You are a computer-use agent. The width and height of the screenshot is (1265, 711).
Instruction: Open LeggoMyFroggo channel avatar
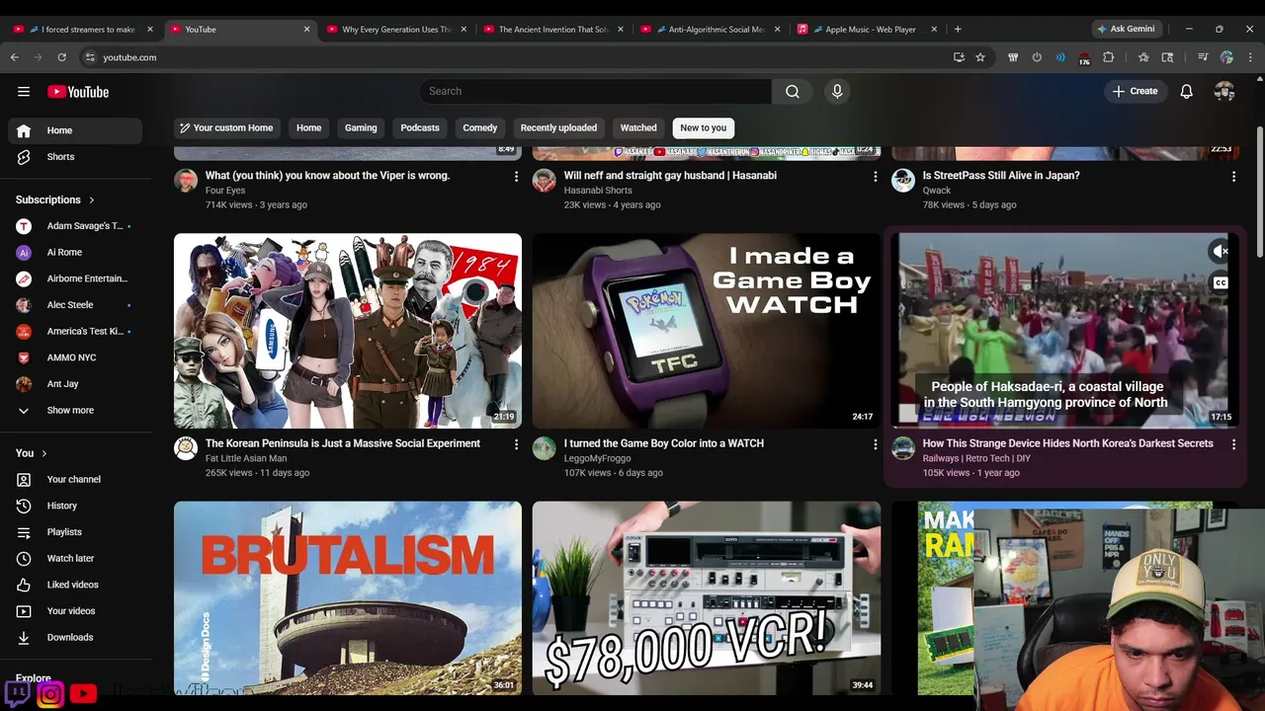[x=545, y=448]
